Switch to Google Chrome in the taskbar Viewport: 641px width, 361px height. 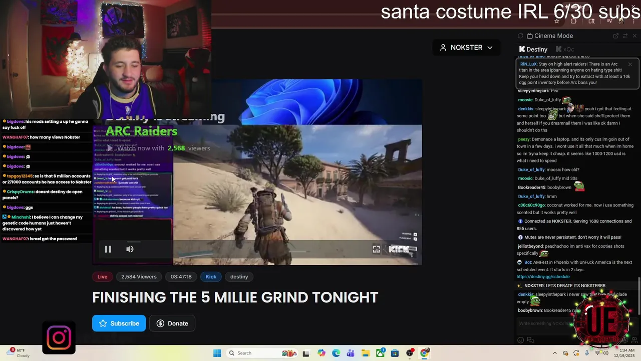click(425, 353)
